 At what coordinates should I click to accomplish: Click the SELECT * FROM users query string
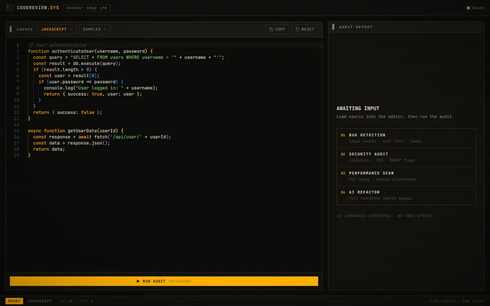[123, 57]
